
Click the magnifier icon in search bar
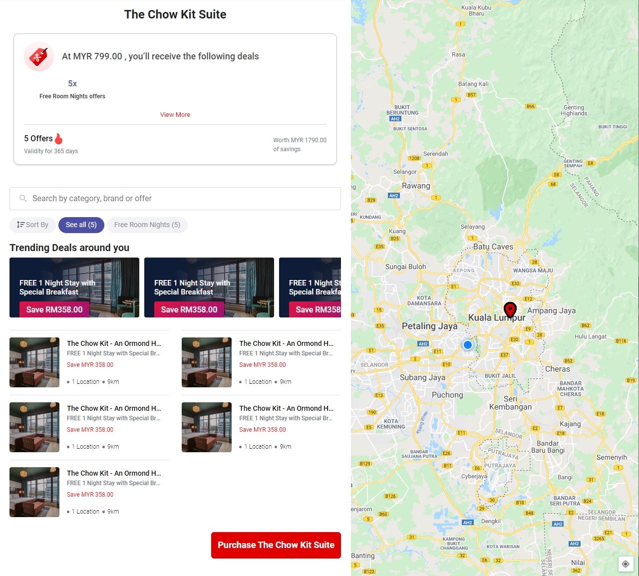click(x=23, y=199)
